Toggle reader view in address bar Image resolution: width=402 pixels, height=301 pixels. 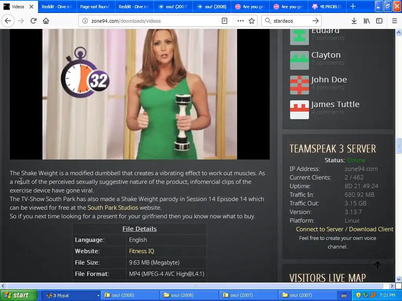point(224,21)
